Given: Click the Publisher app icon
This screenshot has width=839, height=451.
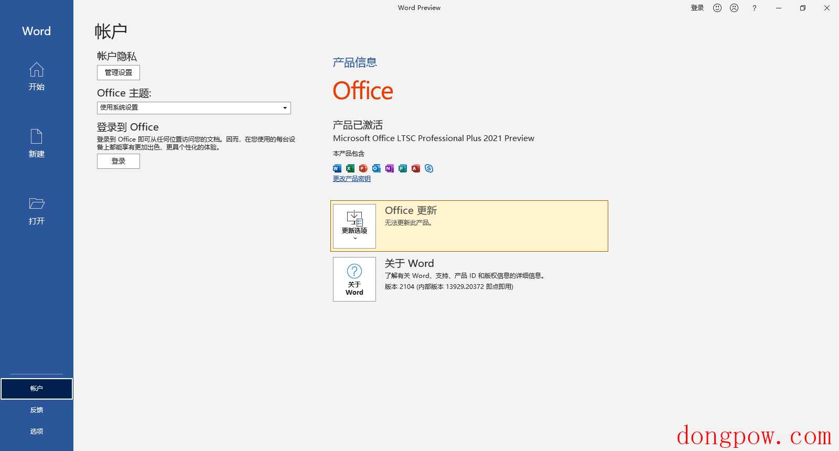Looking at the screenshot, I should [402, 168].
